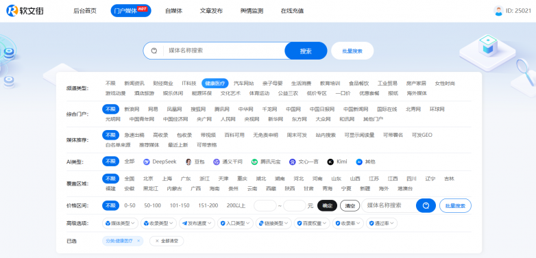
Task: Select the 腾讯元宝 AI type
Action: tap(266, 162)
